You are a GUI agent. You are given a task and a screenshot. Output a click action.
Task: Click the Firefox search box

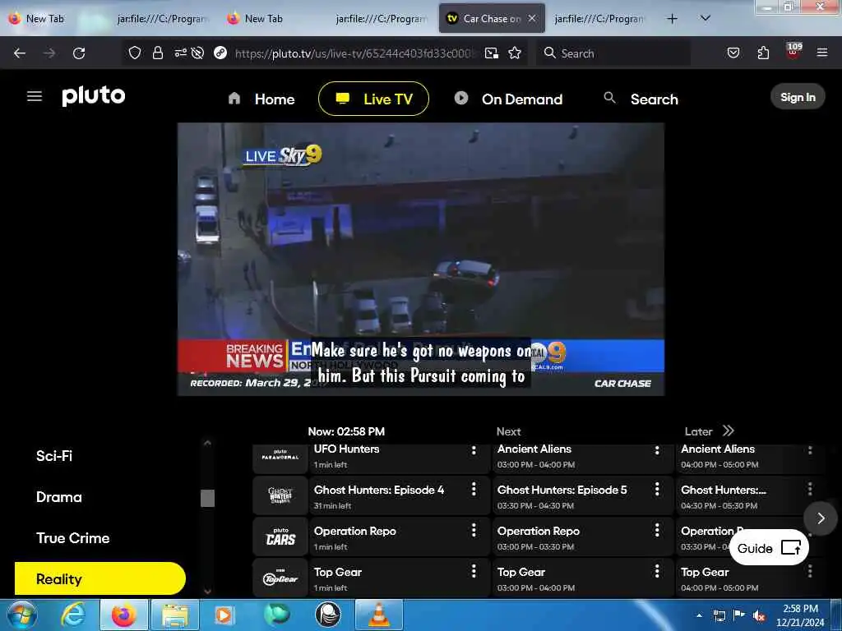[613, 53]
